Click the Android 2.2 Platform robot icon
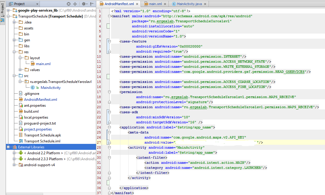Viewport: 325px width, 195px height. [x=20, y=153]
